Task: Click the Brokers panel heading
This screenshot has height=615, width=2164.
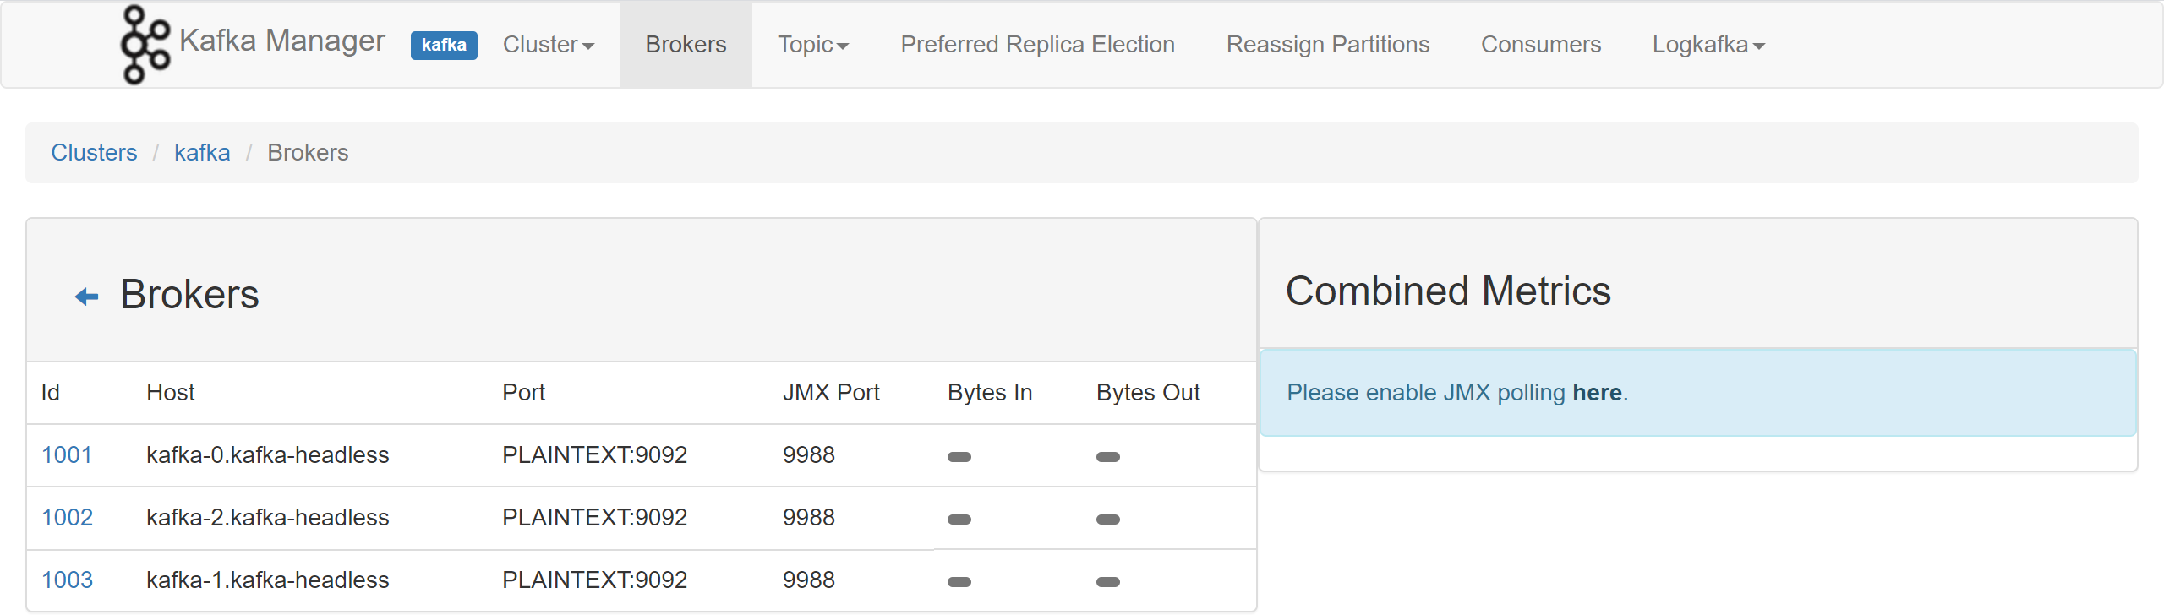Action: (x=189, y=295)
